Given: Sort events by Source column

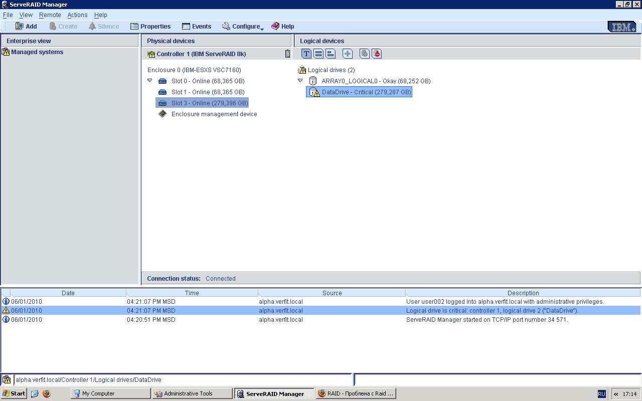Looking at the screenshot, I should tap(332, 293).
